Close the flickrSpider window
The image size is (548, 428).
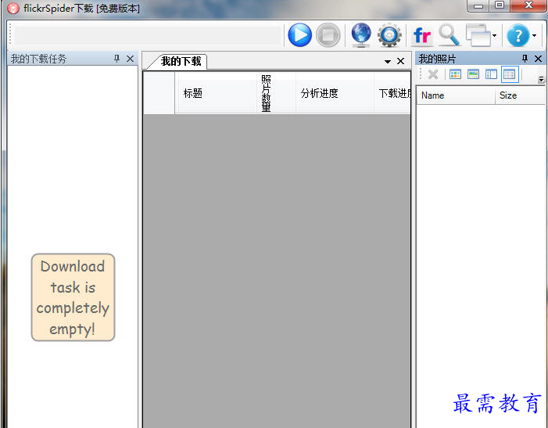tap(528, 5)
